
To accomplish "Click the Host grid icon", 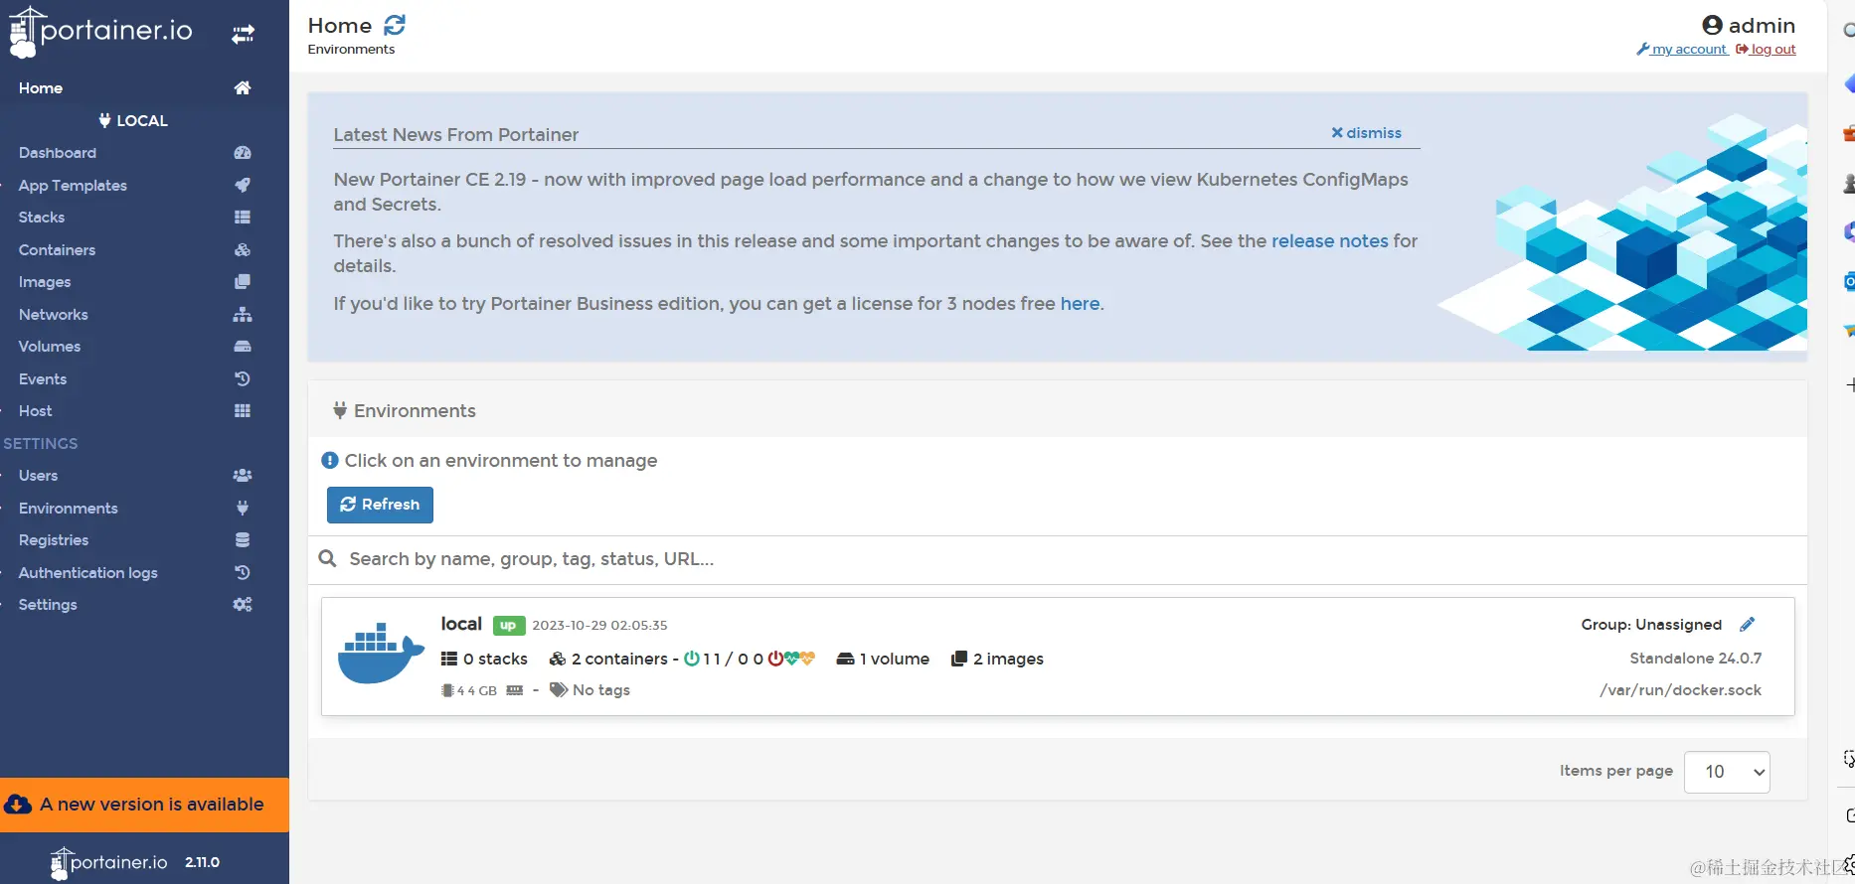I will click(x=243, y=411).
